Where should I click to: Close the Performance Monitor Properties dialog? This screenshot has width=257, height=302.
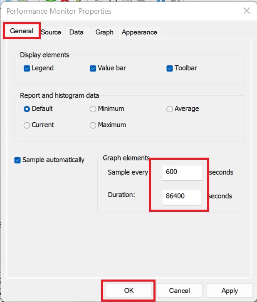click(x=247, y=11)
